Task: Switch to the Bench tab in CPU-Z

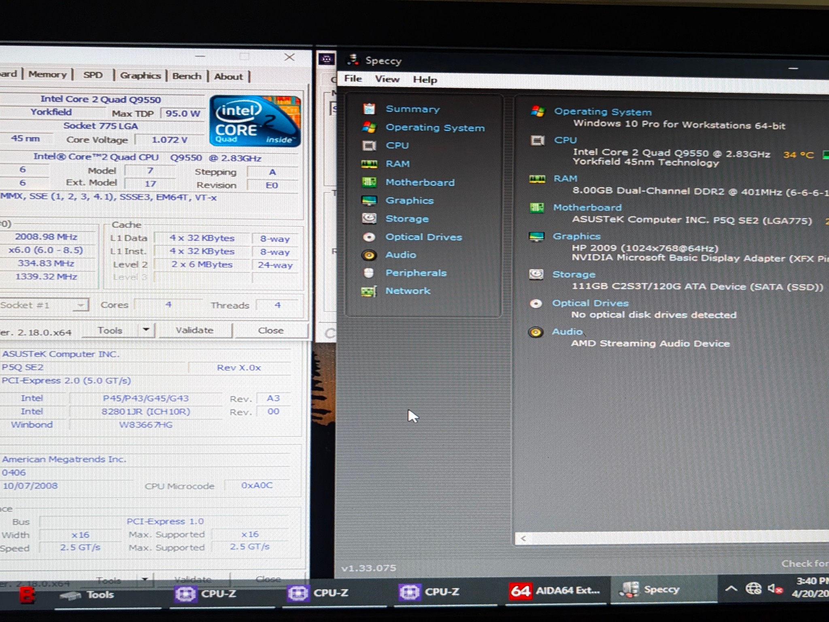Action: tap(187, 76)
